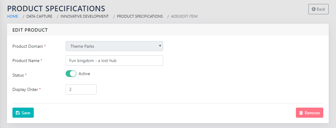Image resolution: width=336 pixels, height=128 pixels.
Task: Open the Product Domain dropdown
Action: tap(114, 46)
